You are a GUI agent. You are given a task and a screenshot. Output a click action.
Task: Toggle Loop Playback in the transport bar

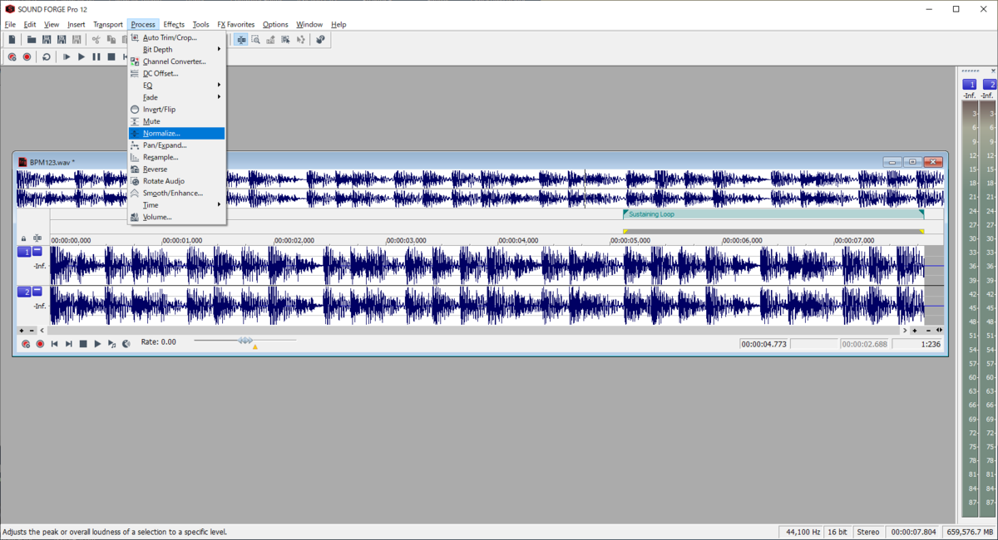[x=47, y=56]
